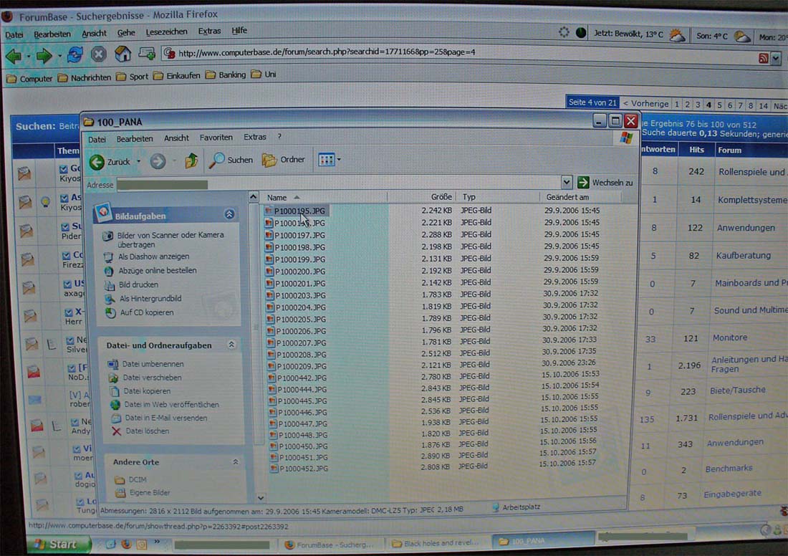The height and width of the screenshot is (556, 788).
Task: Open Firefox Gehe menu
Action: pyautogui.click(x=126, y=33)
